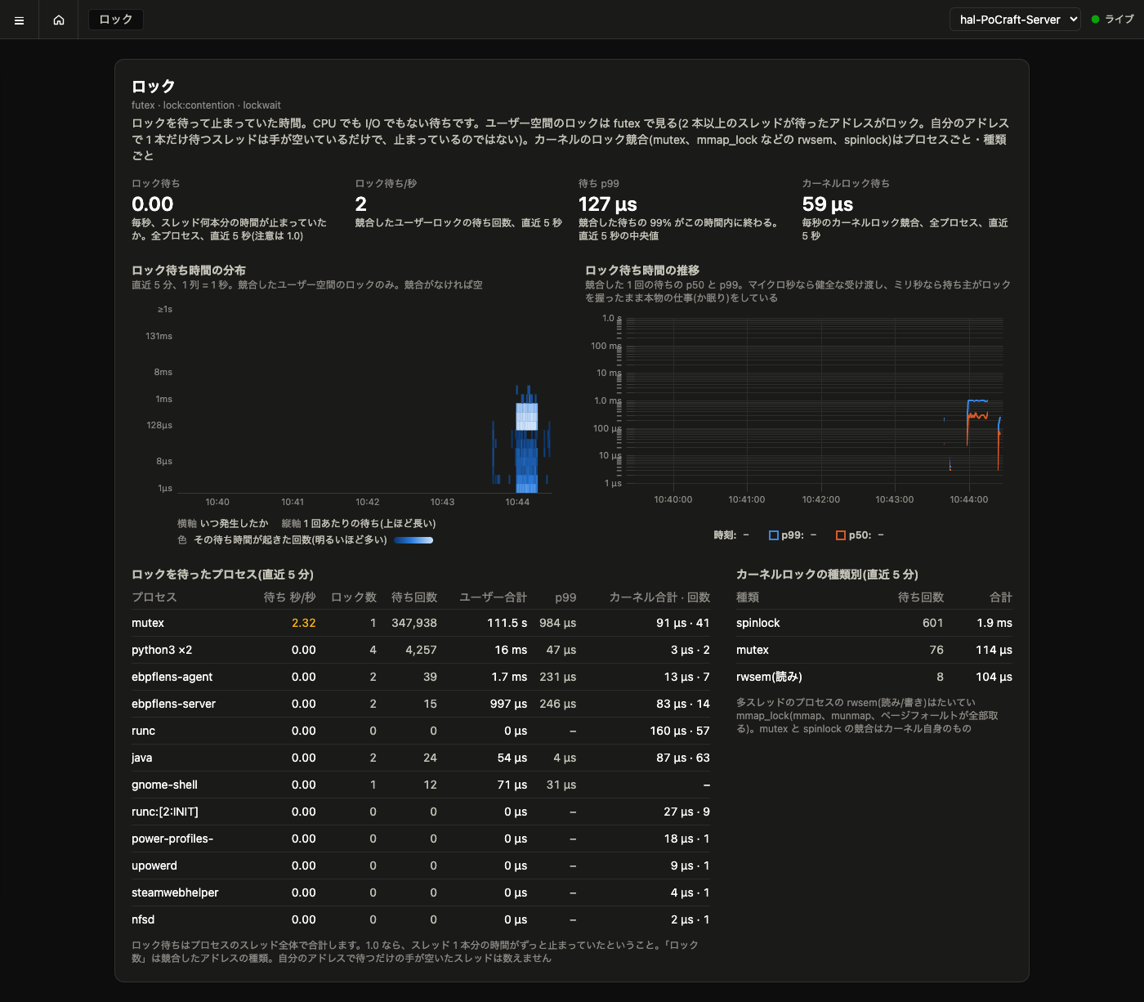The height and width of the screenshot is (1002, 1144).
Task: Click the orange p50 legend swatch
Action: tap(840, 535)
